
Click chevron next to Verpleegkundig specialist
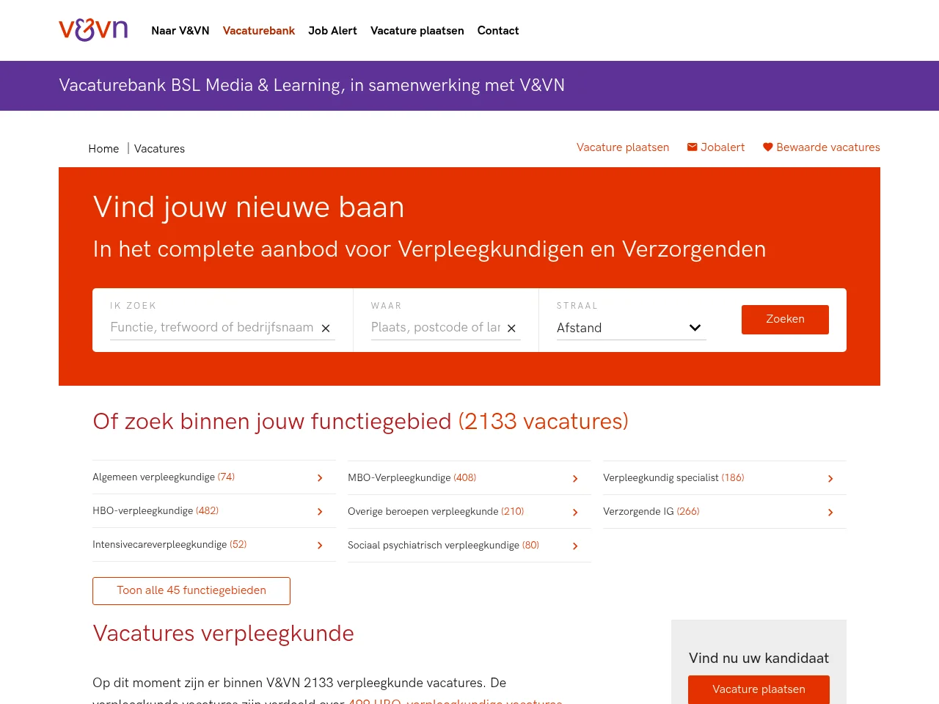pos(830,479)
